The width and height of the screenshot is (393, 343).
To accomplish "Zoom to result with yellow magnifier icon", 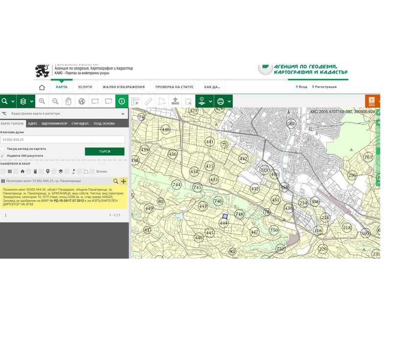I will pyautogui.click(x=116, y=181).
